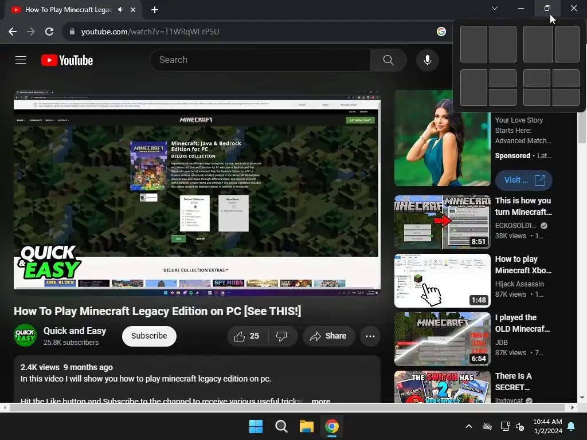The height and width of the screenshot is (440, 587).
Task: Click the JDB channel name
Action: click(x=501, y=343)
